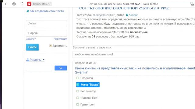
Task: Open 'Как создавать свои тесты' link
Action: pos(47,11)
